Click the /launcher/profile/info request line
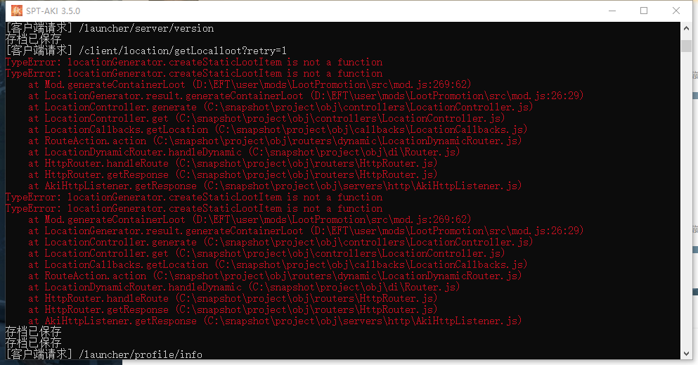Image resolution: width=698 pixels, height=365 pixels. (104, 354)
